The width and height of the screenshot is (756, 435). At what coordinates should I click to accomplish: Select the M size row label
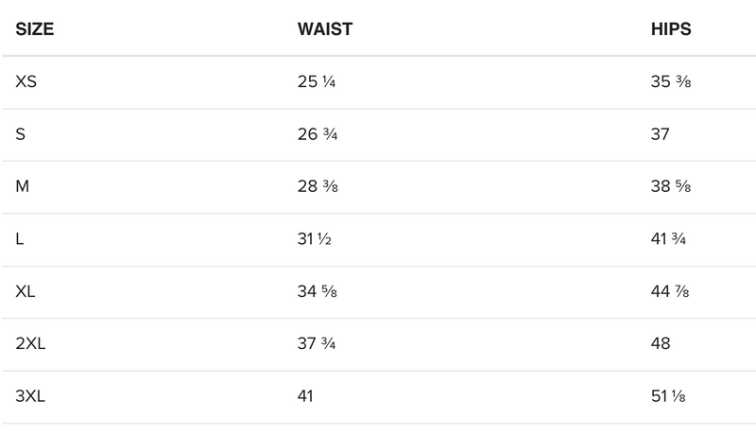coord(23,186)
